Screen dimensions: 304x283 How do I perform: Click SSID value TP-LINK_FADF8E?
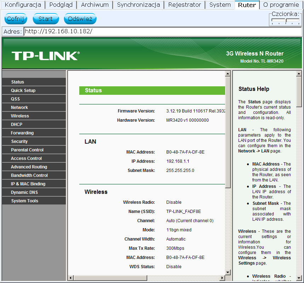coord(184,212)
